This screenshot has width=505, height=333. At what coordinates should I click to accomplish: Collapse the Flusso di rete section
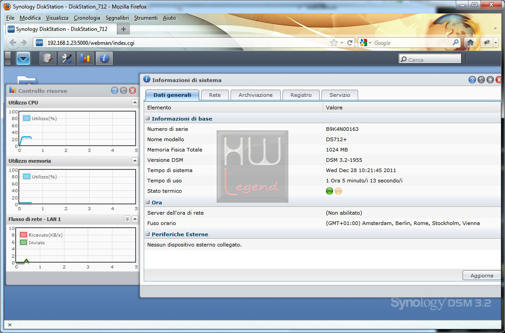point(135,219)
